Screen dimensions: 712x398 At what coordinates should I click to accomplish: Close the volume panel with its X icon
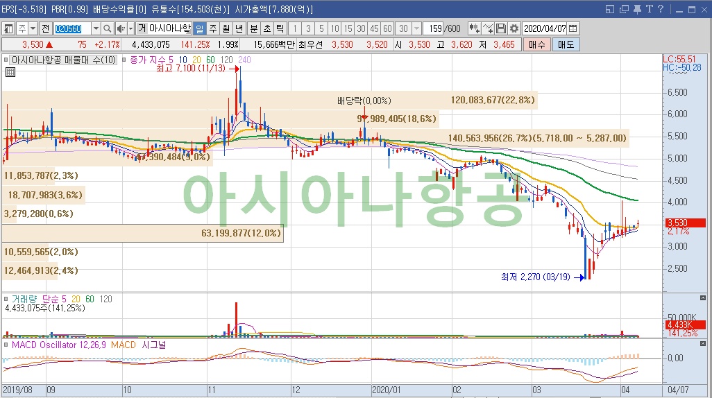tap(703, 298)
